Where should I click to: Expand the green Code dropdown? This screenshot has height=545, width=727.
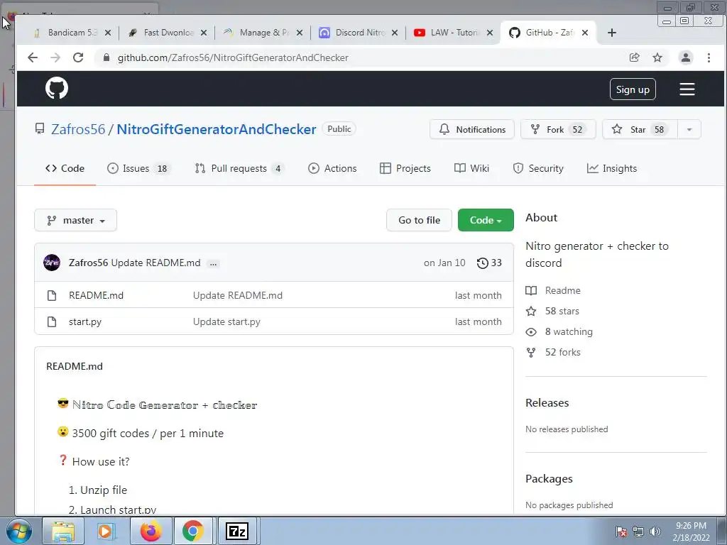tap(486, 220)
